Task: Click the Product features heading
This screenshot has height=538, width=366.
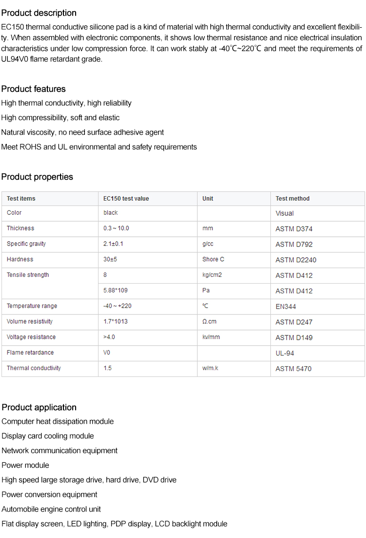Action: (x=33, y=89)
